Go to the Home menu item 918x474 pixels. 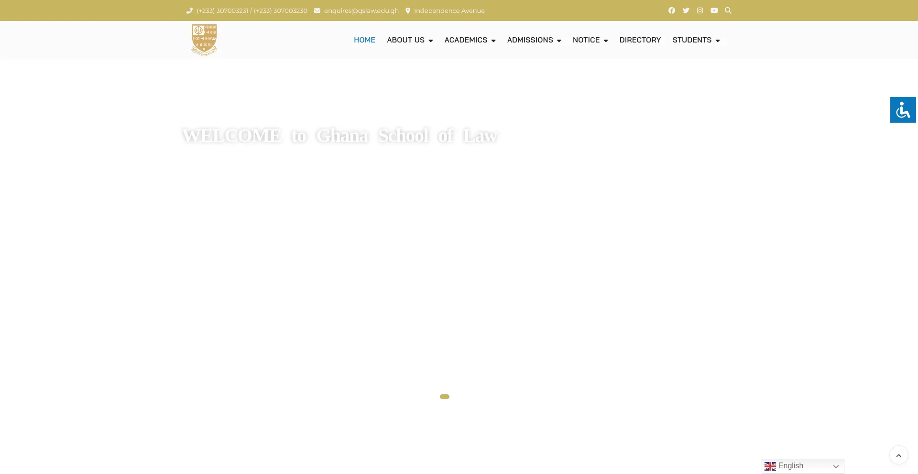[364, 40]
